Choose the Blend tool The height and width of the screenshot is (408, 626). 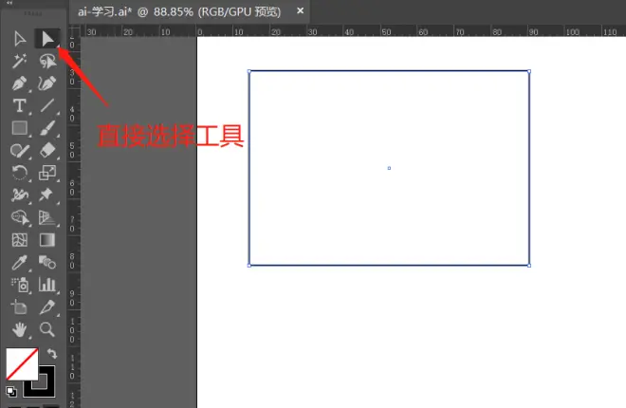(47, 262)
